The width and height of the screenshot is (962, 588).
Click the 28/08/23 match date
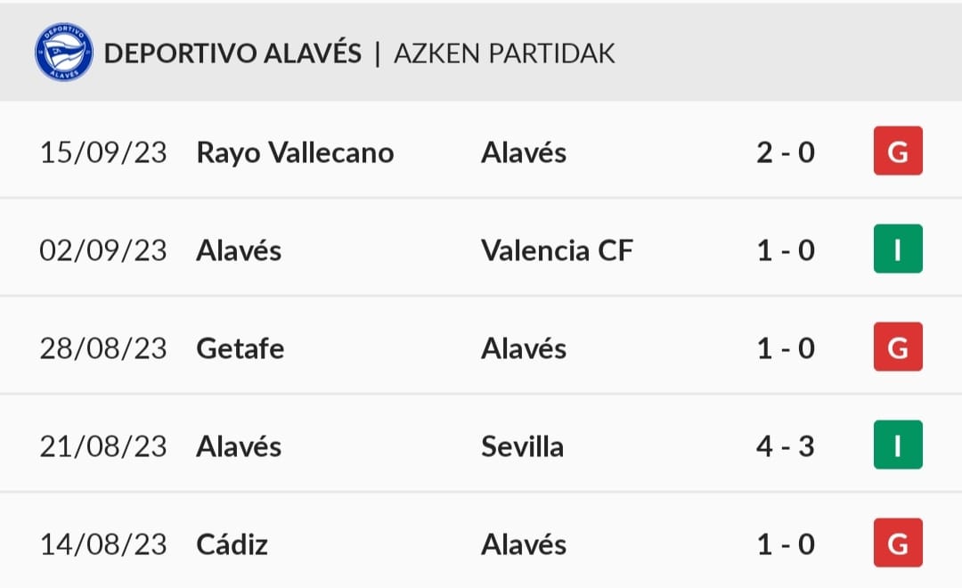103,348
